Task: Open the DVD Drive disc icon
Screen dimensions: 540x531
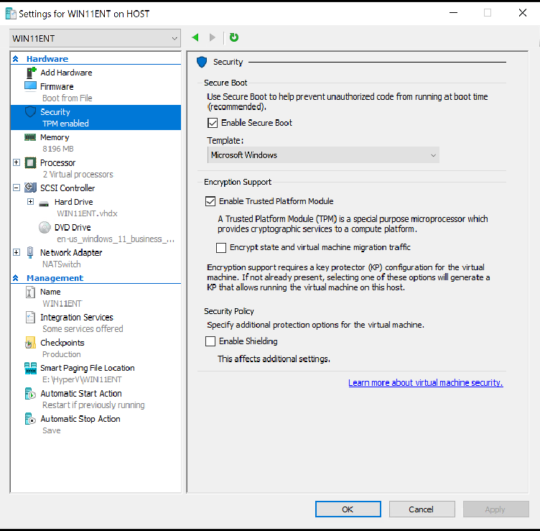Action: pos(45,227)
